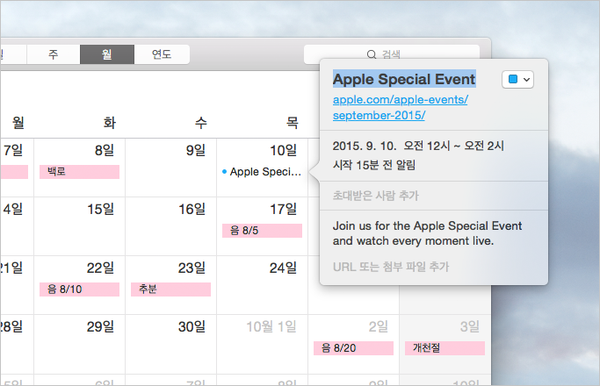Select the 음 8/5 event on the 17th
600x386 pixels.
coord(262,231)
